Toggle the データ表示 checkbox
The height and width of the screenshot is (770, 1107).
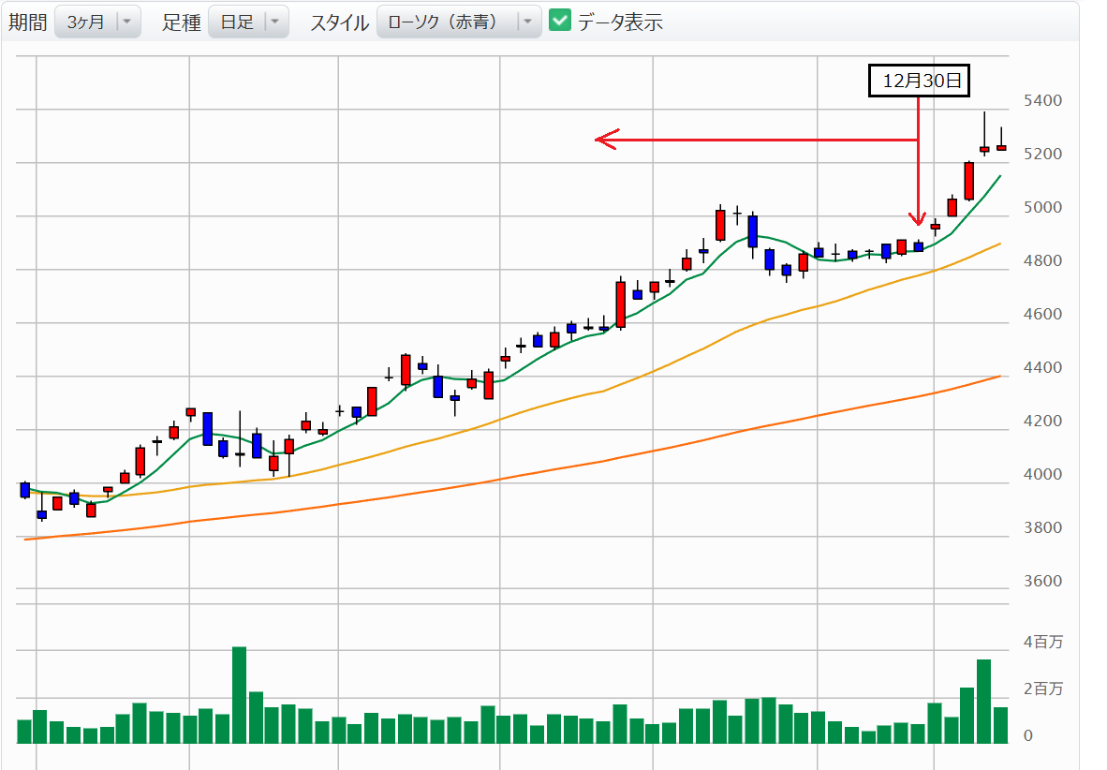[x=559, y=21]
